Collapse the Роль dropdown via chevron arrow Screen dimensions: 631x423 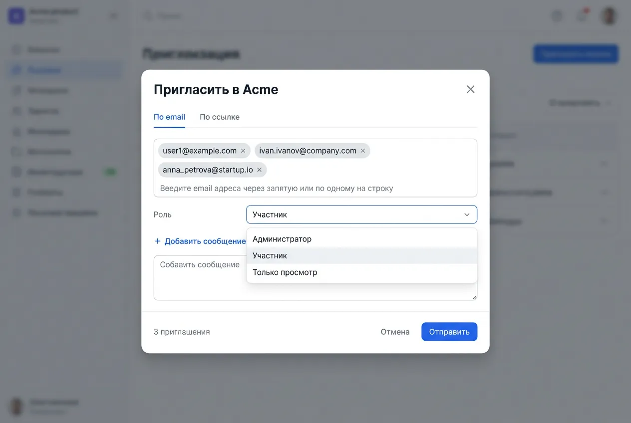tap(467, 214)
